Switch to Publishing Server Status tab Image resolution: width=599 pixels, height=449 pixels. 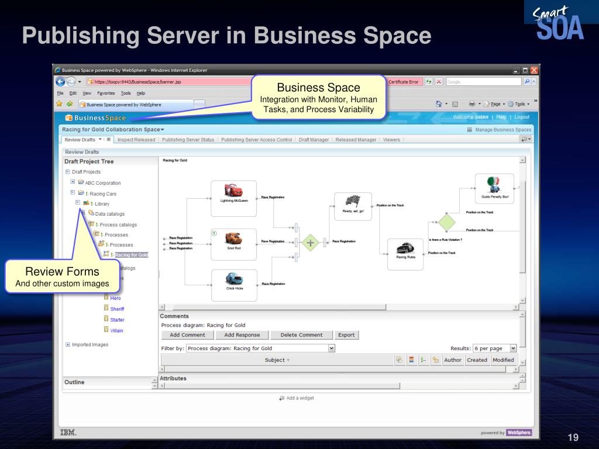coord(188,140)
